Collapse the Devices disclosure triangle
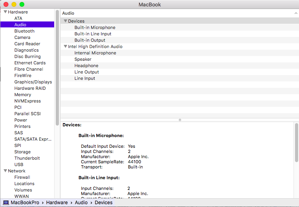Screen dimensions: 299x207 point(65,21)
